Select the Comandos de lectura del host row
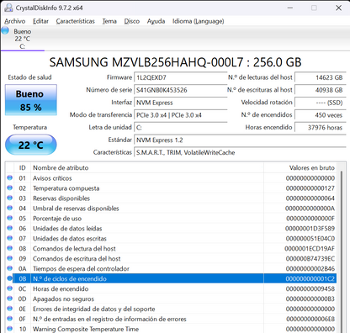 pyautogui.click(x=171, y=249)
